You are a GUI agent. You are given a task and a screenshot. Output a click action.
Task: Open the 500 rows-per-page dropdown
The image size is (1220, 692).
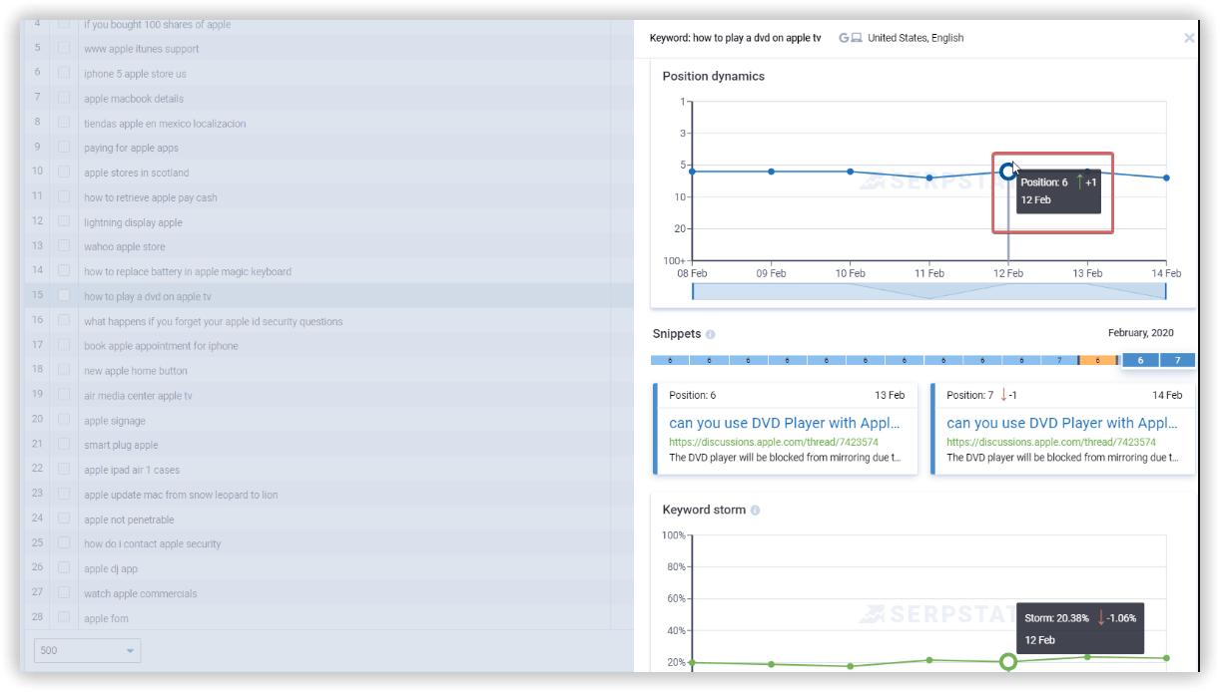coord(88,651)
